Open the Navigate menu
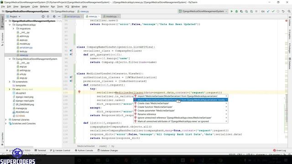This screenshot has width=292, height=164. coord(25,6)
